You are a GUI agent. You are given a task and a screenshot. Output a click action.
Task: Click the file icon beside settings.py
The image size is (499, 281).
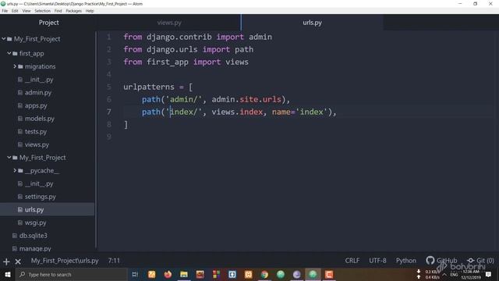tap(20, 197)
